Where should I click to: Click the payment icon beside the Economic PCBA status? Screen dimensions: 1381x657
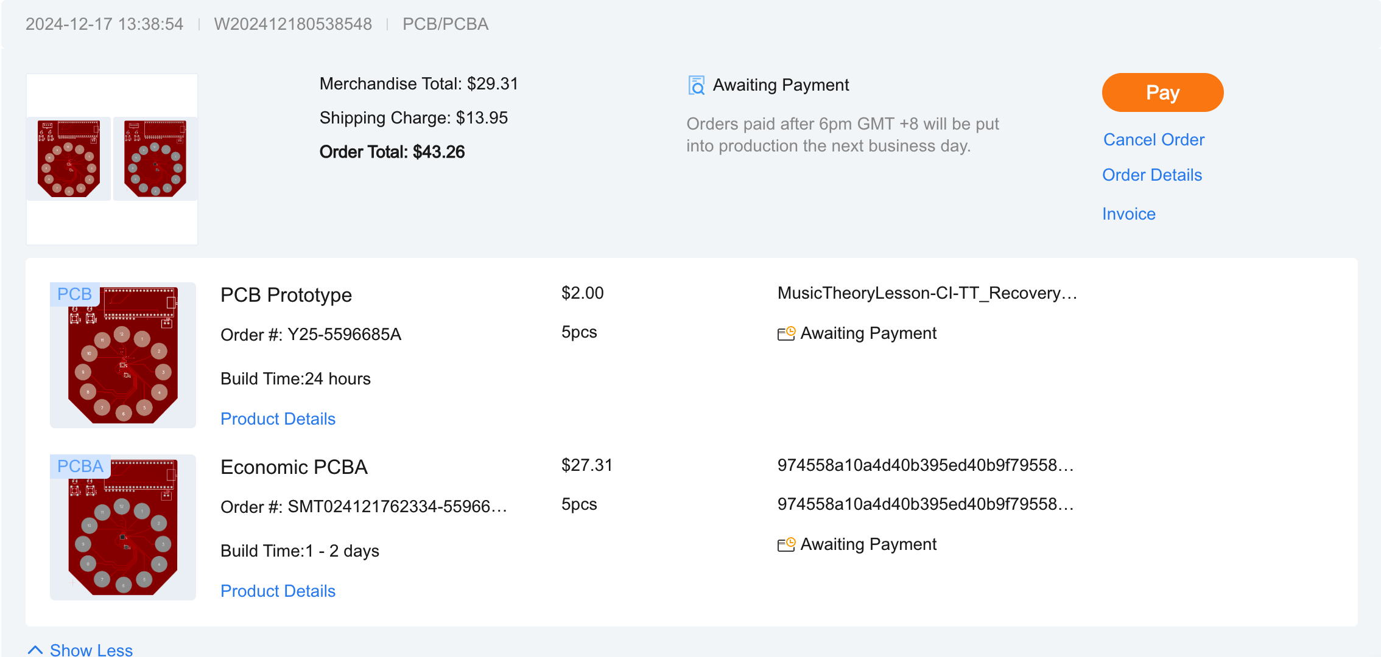(786, 544)
